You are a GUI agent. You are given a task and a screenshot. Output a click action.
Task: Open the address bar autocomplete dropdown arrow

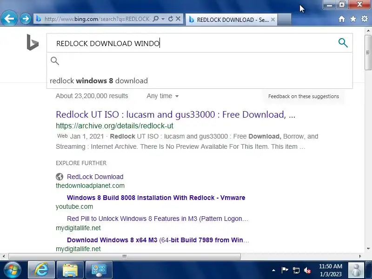[x=163, y=19]
